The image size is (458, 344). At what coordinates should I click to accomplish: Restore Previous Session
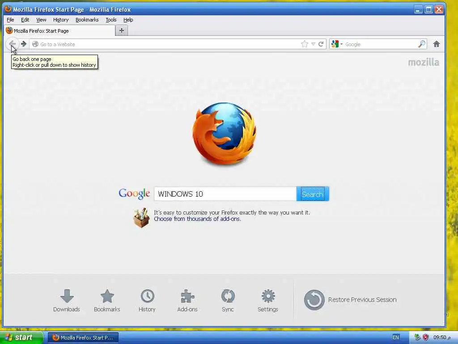(350, 300)
